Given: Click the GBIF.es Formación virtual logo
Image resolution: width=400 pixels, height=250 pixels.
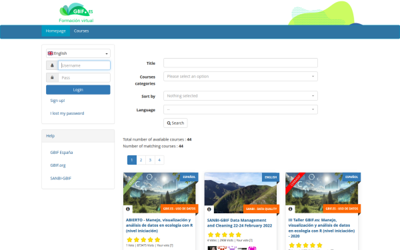Looking at the screenshot, I should [76, 13].
